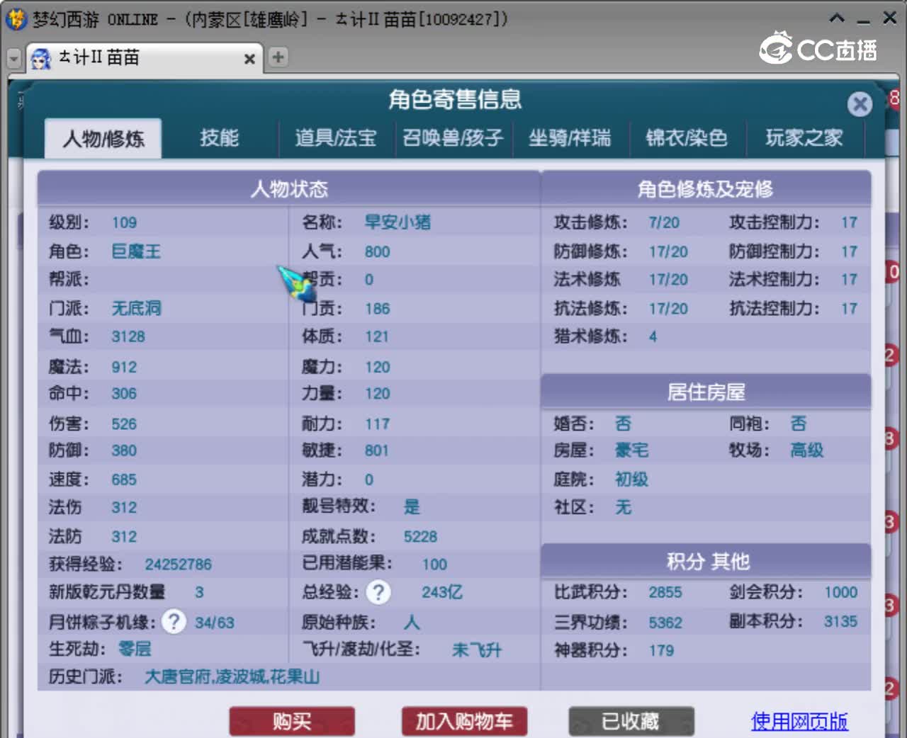The image size is (907, 738).
Task: Click the role value 巨魔王
Action: (136, 251)
